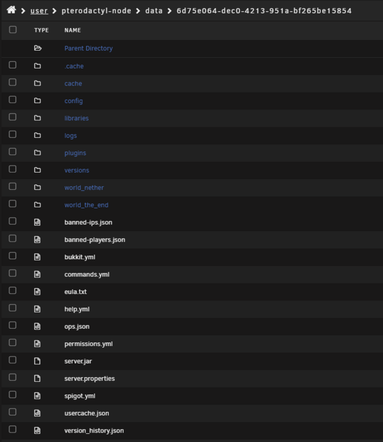Viewport: 383px width, 442px height.
Task: Tick the checkbox for bukkit.yml
Action: 12,256
